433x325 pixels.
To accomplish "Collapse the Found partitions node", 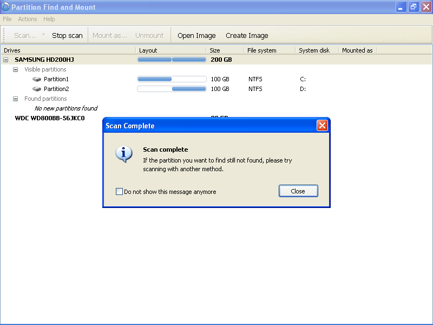I will click(15, 99).
